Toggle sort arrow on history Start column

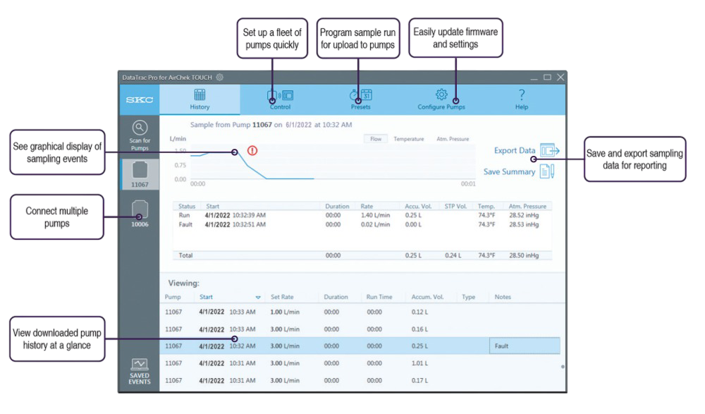pyautogui.click(x=258, y=298)
